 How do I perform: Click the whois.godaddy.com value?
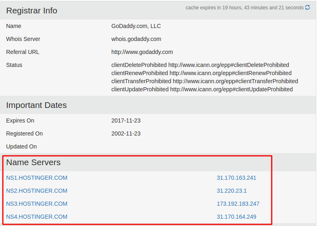pos(136,39)
